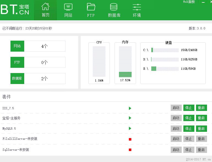Click the 17.53% memory value
Viewport: 212px width, 162px height.
click(x=125, y=80)
